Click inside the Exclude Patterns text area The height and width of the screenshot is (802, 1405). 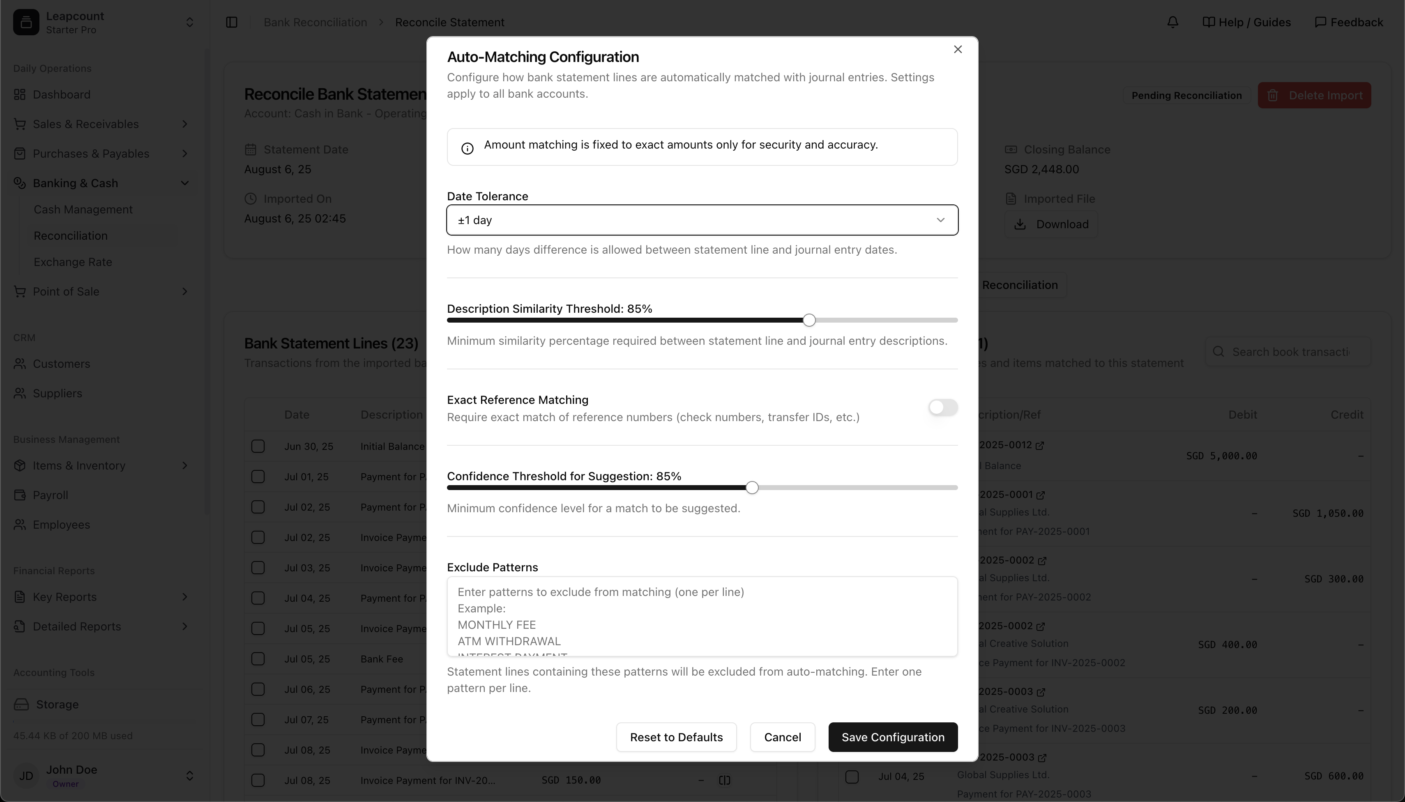(x=702, y=616)
